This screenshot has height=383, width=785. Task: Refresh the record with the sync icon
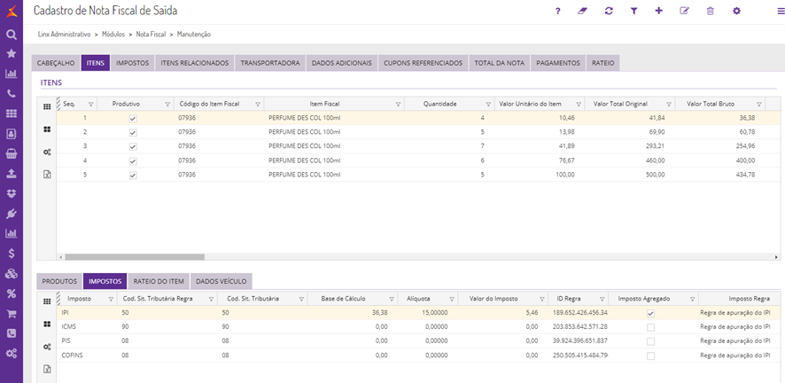click(608, 12)
